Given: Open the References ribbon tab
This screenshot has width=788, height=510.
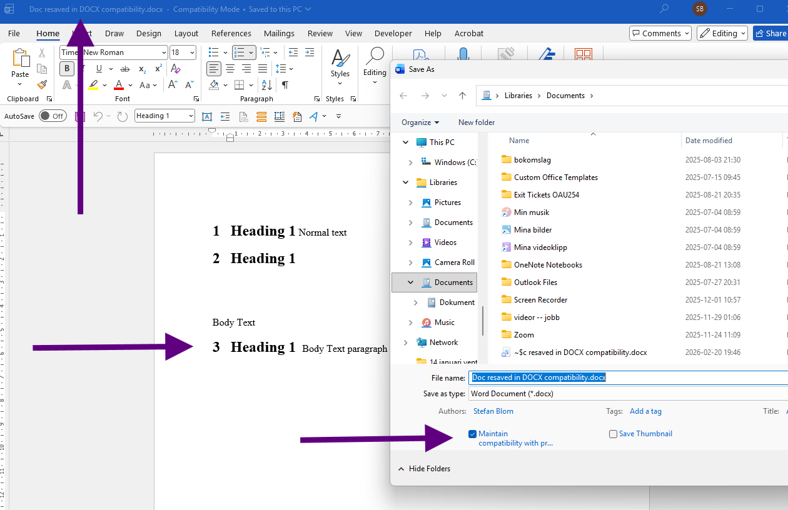Looking at the screenshot, I should (231, 34).
